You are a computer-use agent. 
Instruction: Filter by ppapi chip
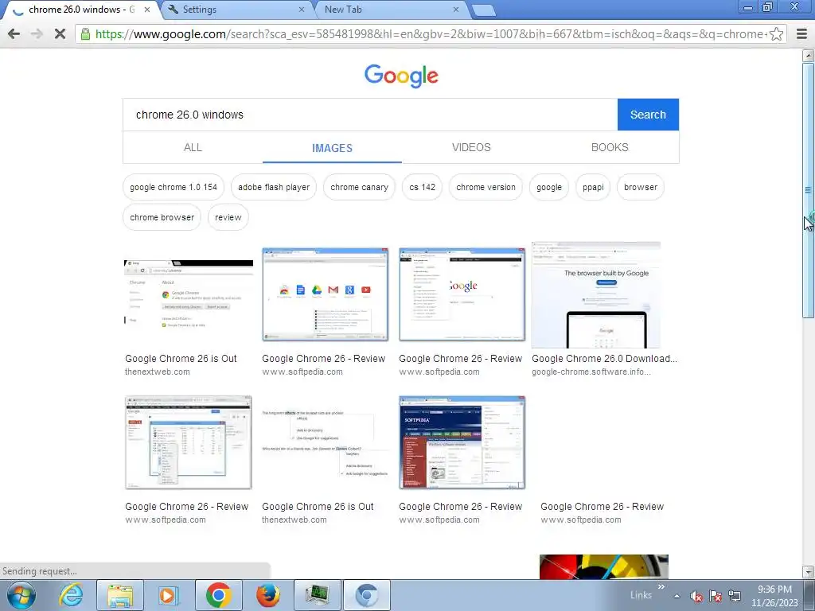pyautogui.click(x=593, y=187)
